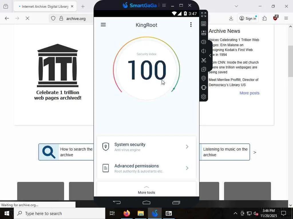Screen dimensions: 293x219
Task: Click How to search the archive card
Action: [x=66, y=152]
